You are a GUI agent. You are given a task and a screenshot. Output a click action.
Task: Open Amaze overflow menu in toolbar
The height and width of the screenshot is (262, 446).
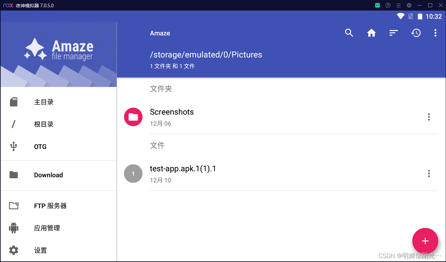435,33
